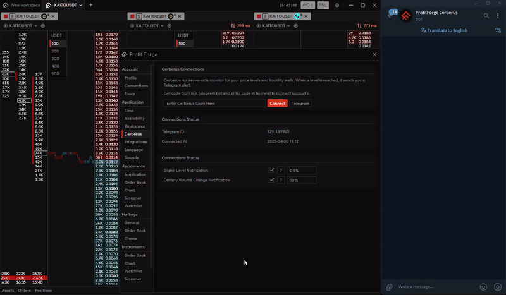Open the Availability settings section
The height and width of the screenshot is (295, 506).
[x=135, y=118]
